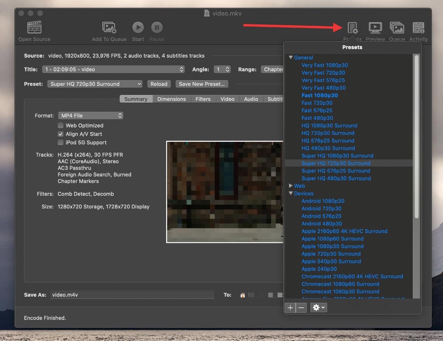Click the Open Source clapperboard icon
This screenshot has width=443, height=341.
(x=34, y=27)
